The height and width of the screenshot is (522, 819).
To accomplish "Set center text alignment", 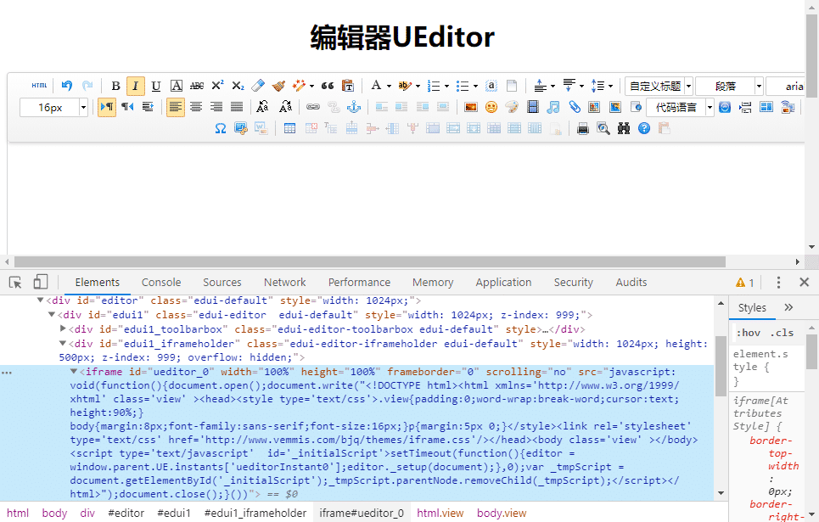I will coord(196,107).
